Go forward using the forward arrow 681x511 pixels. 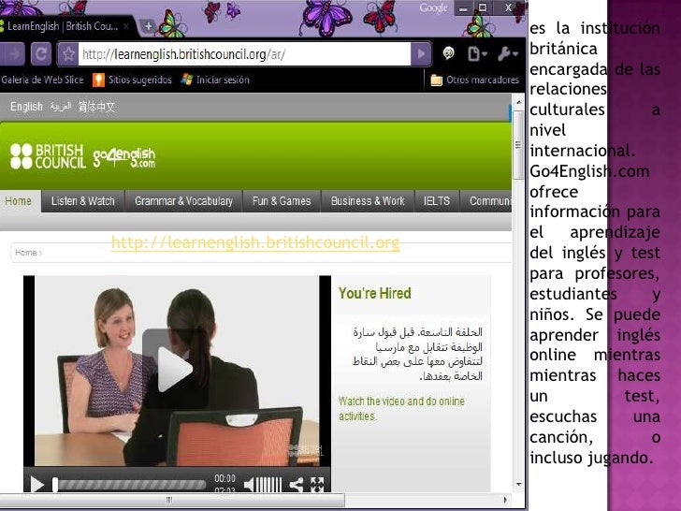13,54
